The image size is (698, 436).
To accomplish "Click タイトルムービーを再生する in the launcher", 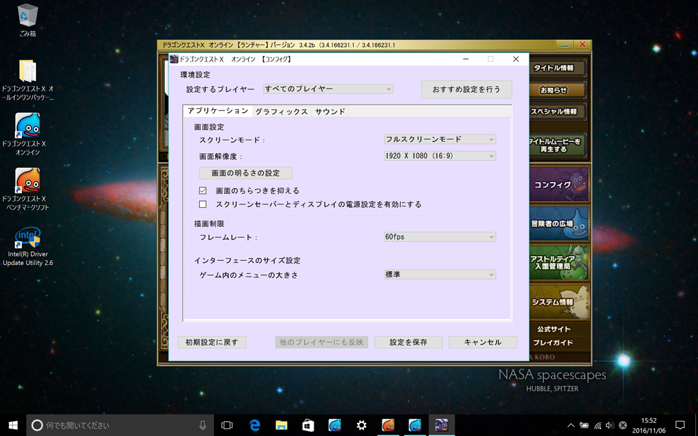I will tap(556, 145).
